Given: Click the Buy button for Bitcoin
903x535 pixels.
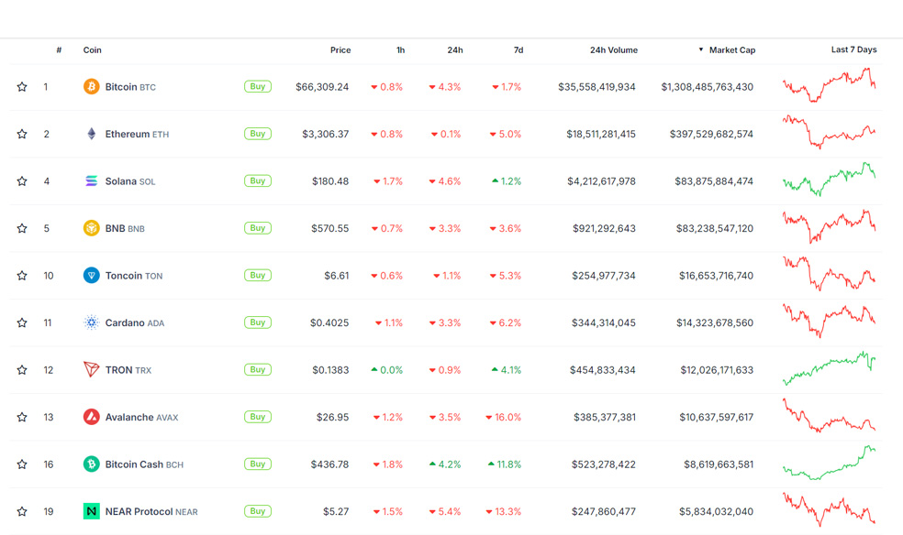Looking at the screenshot, I should [x=258, y=87].
